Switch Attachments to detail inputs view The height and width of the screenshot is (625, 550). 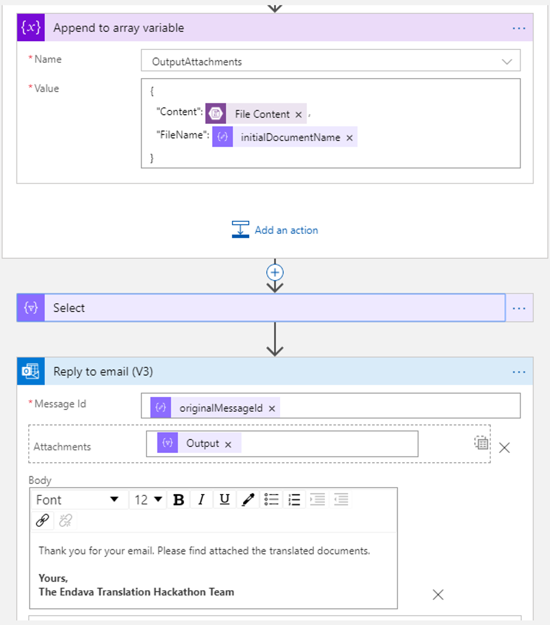tap(481, 442)
